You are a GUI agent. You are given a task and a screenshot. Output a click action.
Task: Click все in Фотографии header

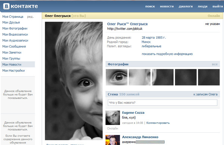coord(215,64)
